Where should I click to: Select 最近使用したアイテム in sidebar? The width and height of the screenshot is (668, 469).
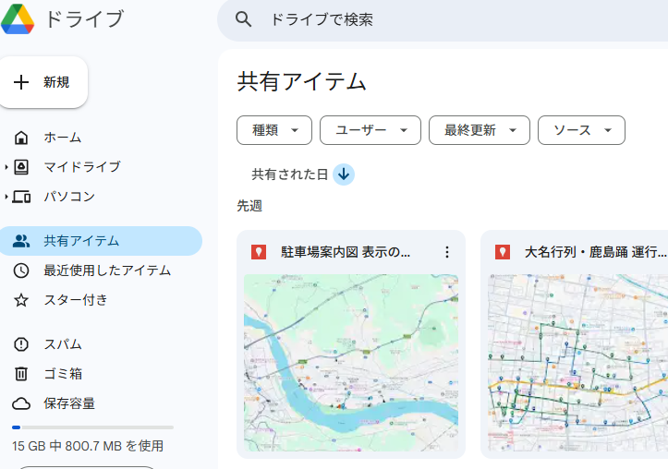(x=106, y=271)
